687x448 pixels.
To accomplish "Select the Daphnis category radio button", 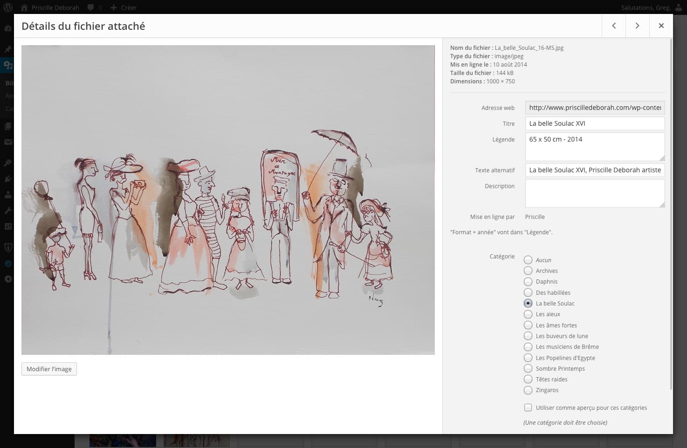I will [528, 282].
